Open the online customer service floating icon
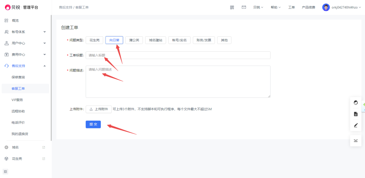 tap(356, 103)
